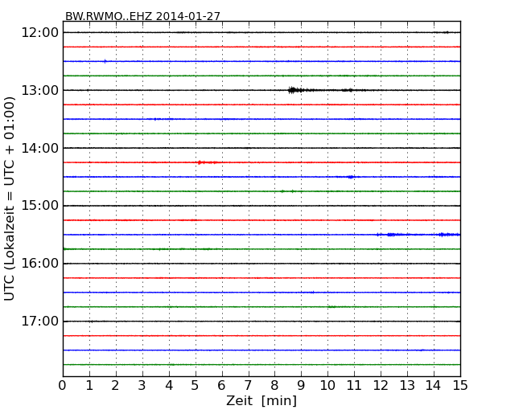Screen dimensions: 523x418
Task: Click the x-axis tick label 14
Action: click(434, 386)
